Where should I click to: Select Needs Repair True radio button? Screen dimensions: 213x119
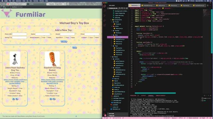click(41, 37)
